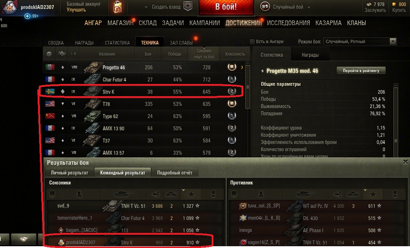Click the Перейти к рейтингу button

click(x=361, y=70)
